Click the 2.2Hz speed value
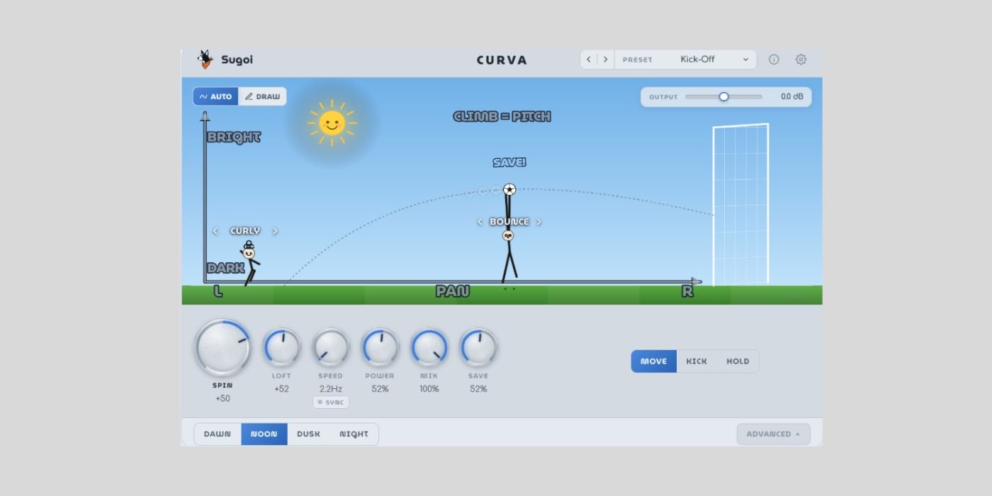The height and width of the screenshot is (496, 992). coord(331,389)
